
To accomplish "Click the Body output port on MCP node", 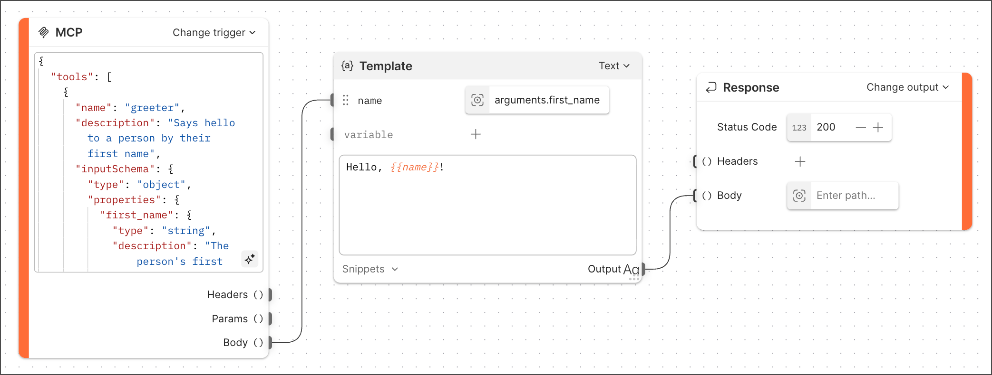I will pyautogui.click(x=270, y=343).
